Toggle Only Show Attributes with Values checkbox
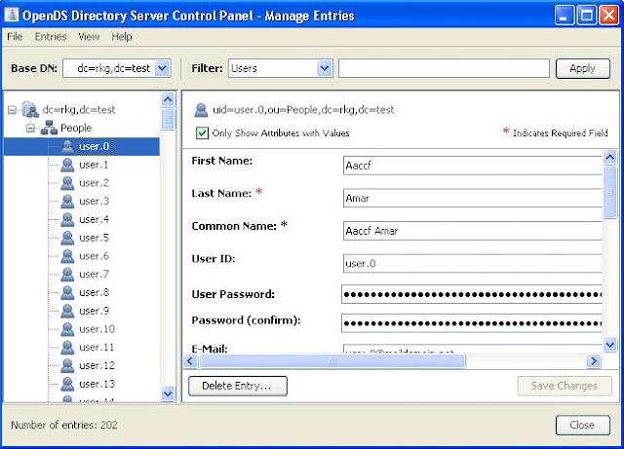The width and height of the screenshot is (624, 449). pos(202,132)
